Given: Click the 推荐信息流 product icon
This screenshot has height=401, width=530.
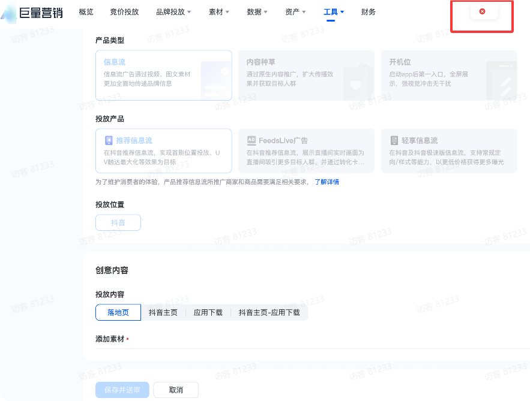Looking at the screenshot, I should [x=109, y=140].
